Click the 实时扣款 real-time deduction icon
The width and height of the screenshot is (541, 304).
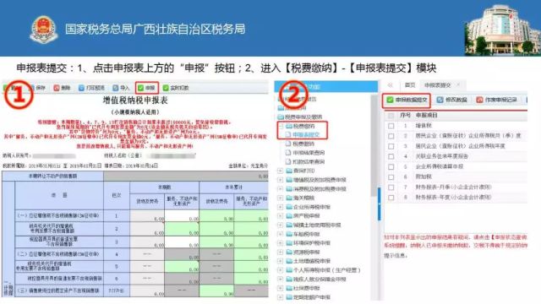point(166,88)
